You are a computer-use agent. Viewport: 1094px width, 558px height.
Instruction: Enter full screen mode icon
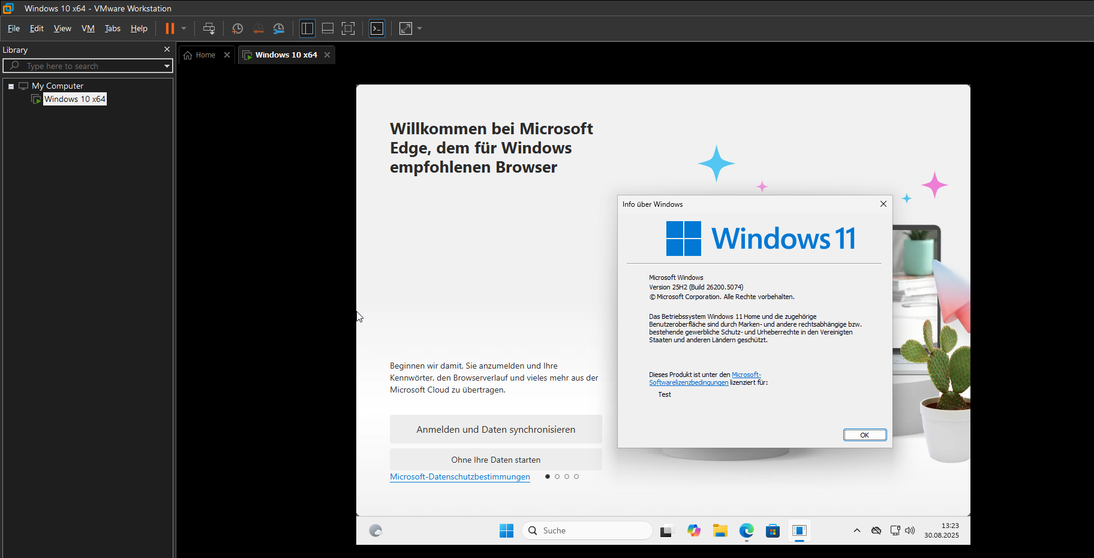pyautogui.click(x=348, y=29)
